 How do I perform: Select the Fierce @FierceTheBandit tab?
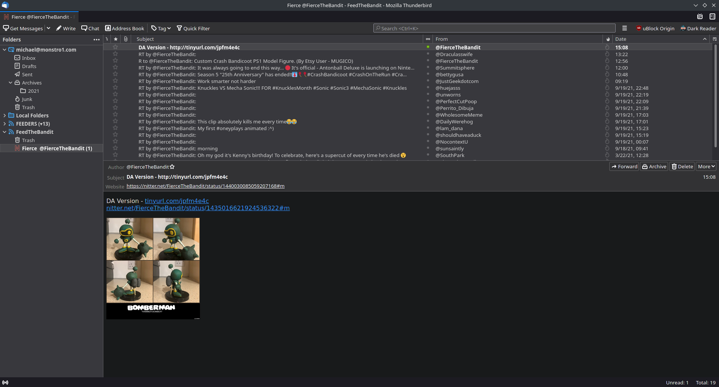(x=39, y=17)
